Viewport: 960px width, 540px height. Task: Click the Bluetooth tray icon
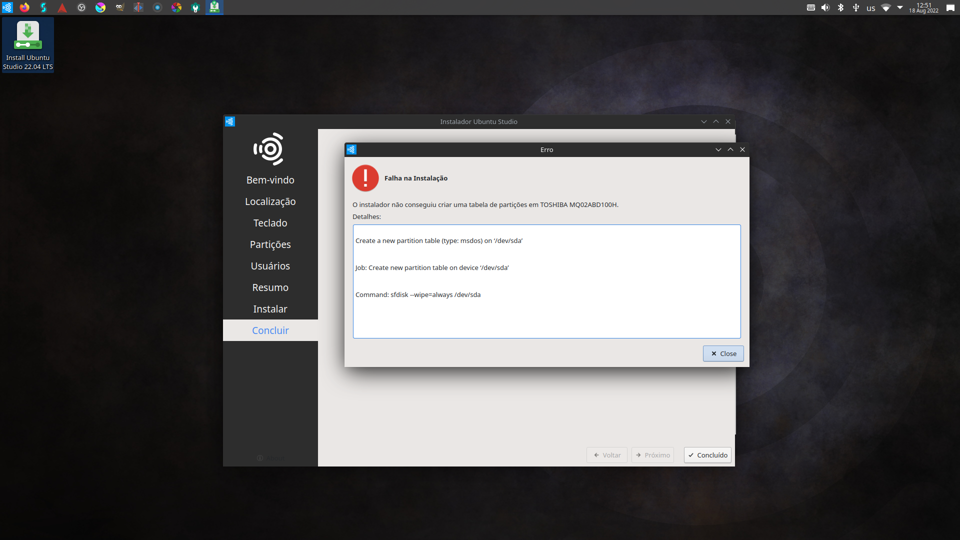point(841,7)
